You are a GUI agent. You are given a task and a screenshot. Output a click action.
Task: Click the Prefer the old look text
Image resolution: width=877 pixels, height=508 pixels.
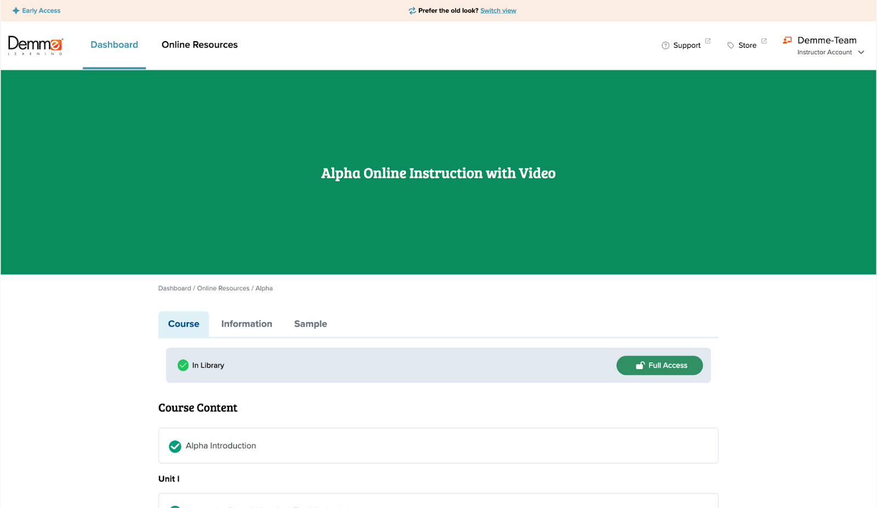coord(448,10)
